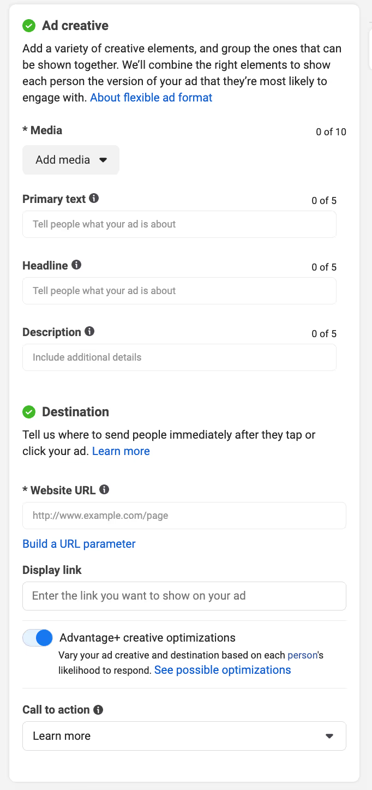Open the Add media dropdown

click(71, 160)
